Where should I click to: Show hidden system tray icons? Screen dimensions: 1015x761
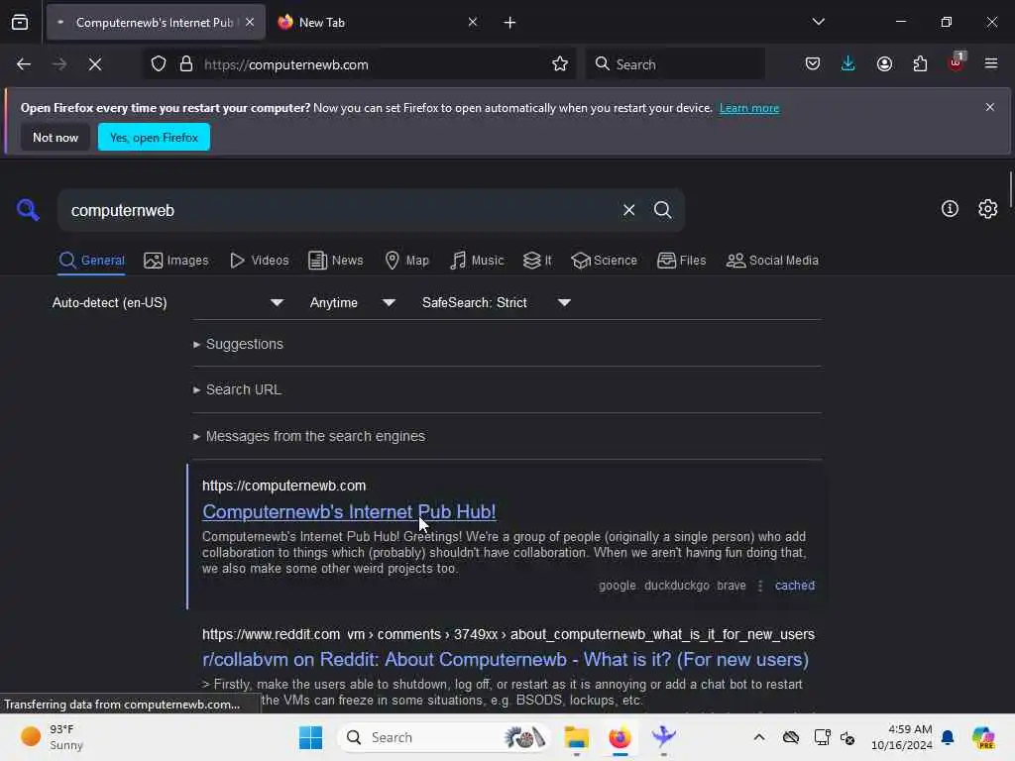pos(759,737)
